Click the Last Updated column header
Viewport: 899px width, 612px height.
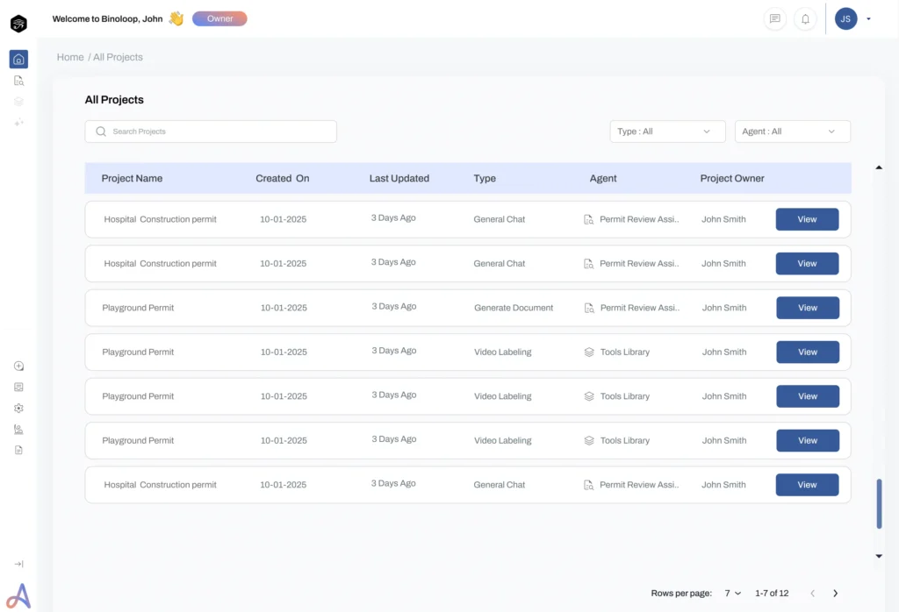[399, 178]
